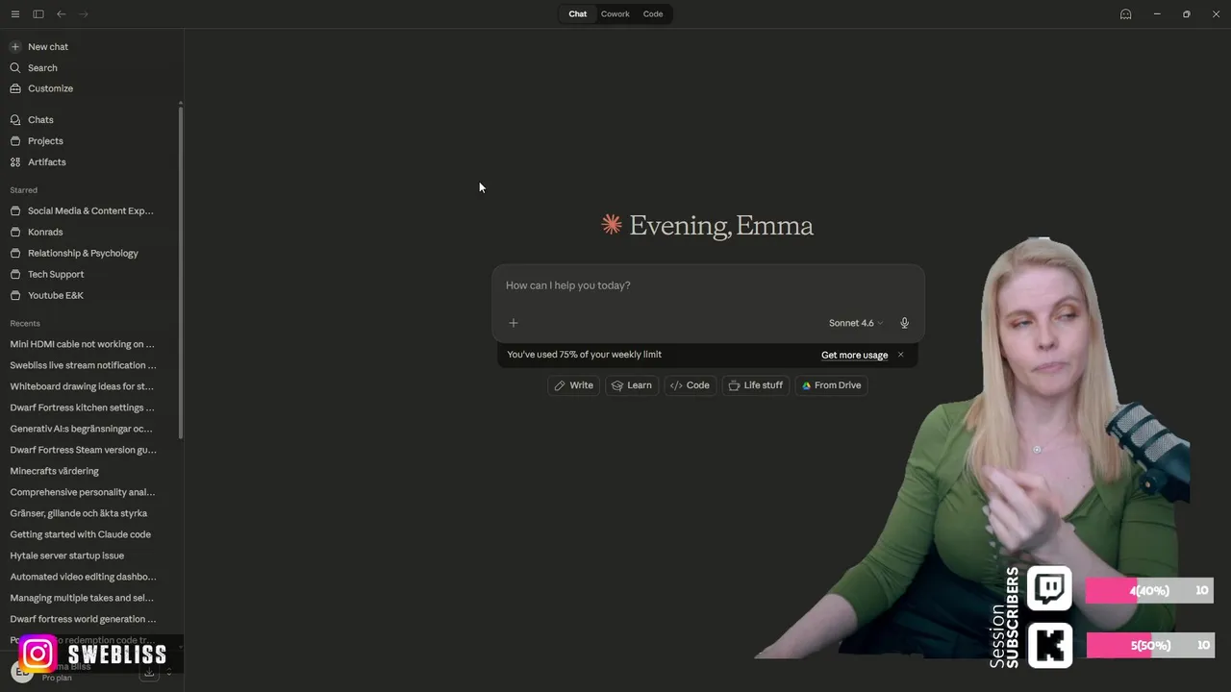Dismiss the weekly limit banner
Screen dimensions: 1231x692
coord(900,355)
